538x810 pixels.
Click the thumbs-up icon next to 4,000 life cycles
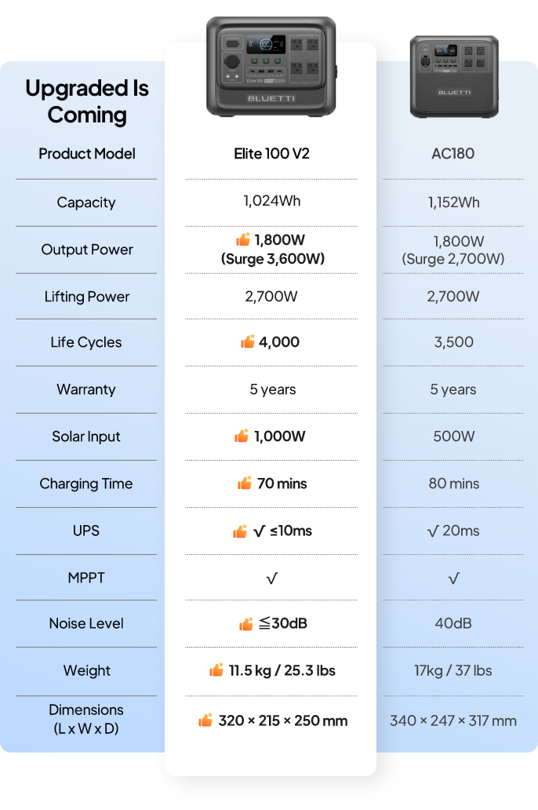(248, 341)
